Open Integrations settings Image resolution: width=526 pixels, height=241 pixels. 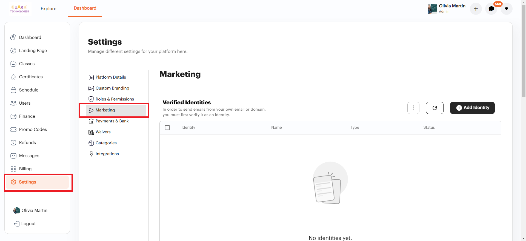(107, 154)
